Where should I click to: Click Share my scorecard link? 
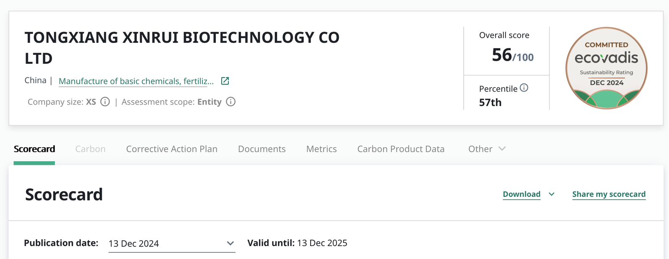pos(609,194)
